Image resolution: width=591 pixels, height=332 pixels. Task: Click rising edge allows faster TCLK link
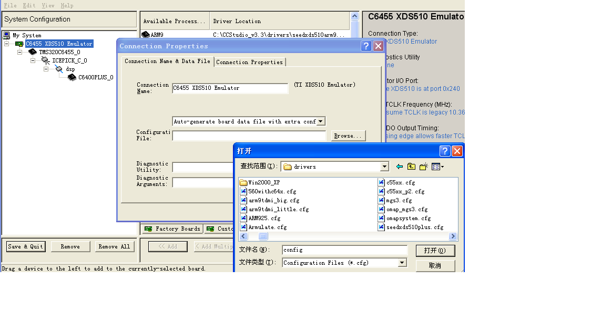[425, 136]
